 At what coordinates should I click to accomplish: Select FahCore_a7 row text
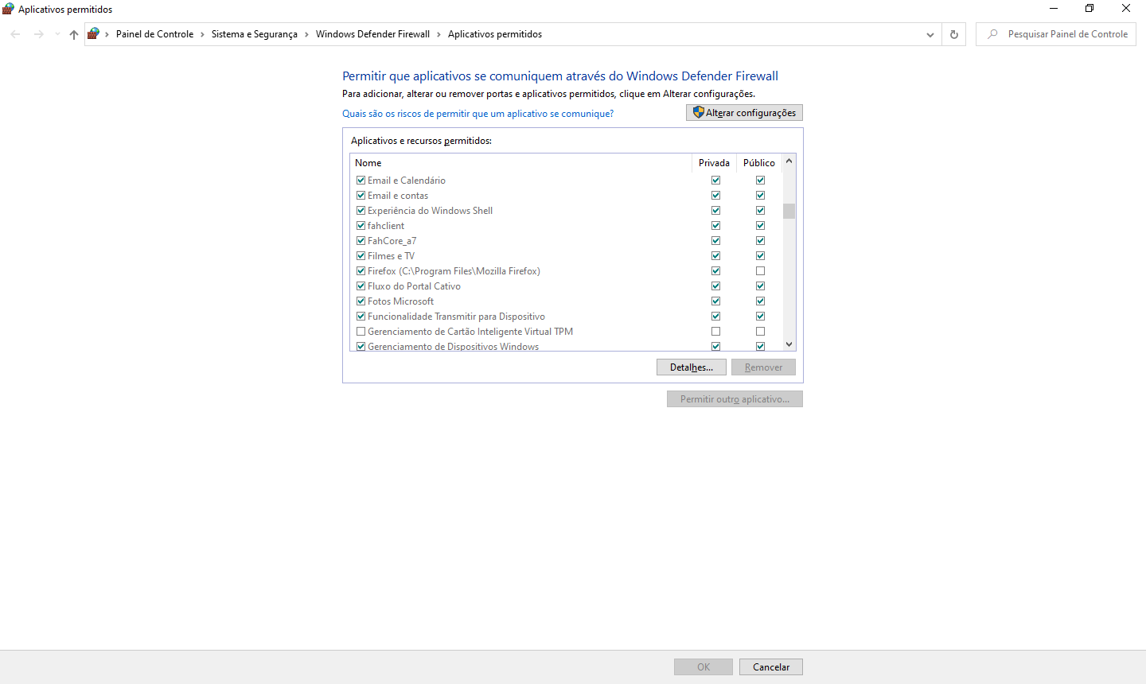pyautogui.click(x=392, y=241)
